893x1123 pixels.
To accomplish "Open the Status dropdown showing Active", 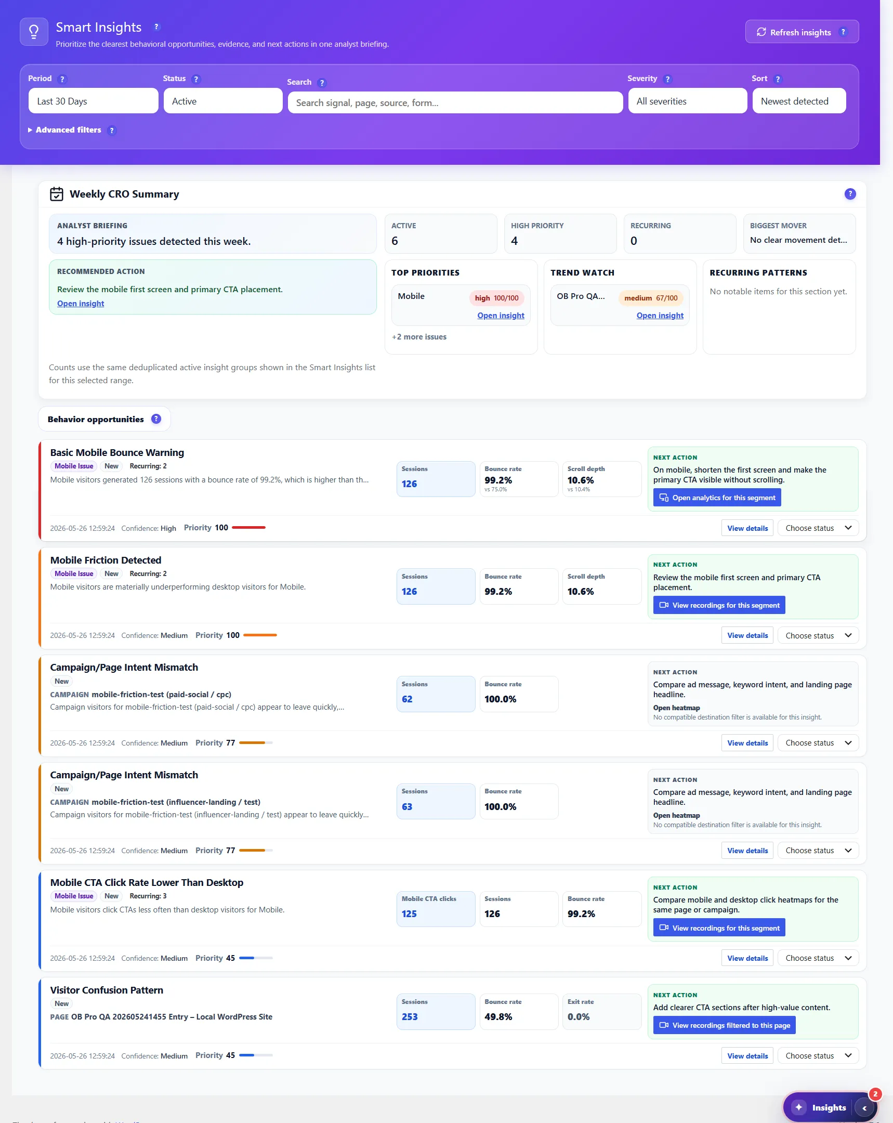I will pyautogui.click(x=223, y=101).
